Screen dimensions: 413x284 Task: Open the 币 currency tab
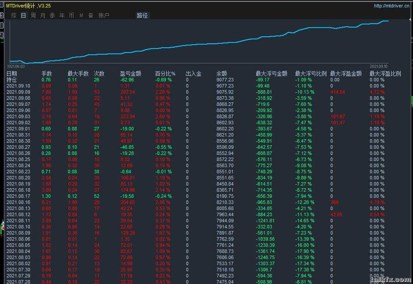pyautogui.click(x=72, y=16)
